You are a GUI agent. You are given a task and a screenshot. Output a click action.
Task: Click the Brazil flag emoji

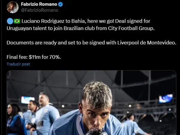[17, 21]
